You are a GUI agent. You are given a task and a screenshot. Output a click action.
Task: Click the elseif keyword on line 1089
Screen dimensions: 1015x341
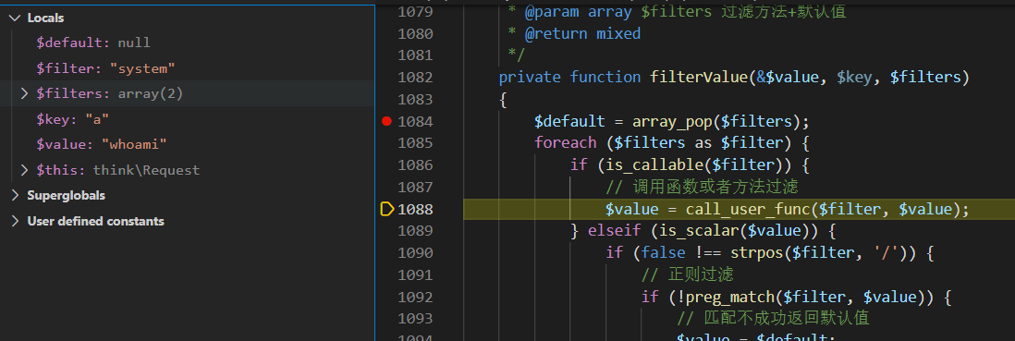(x=615, y=231)
